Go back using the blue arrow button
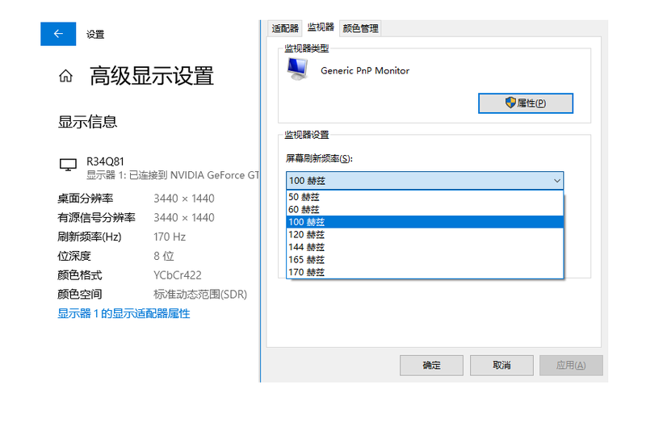Image resolution: width=646 pixels, height=423 pixels. click(58, 34)
